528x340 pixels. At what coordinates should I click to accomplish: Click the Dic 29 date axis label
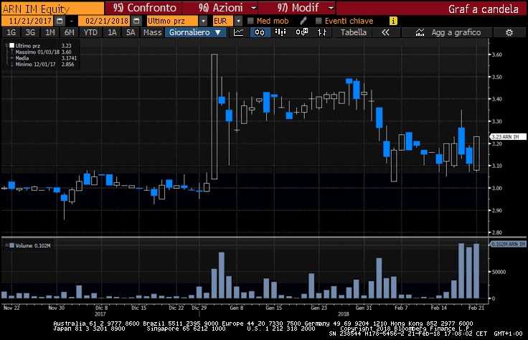pyautogui.click(x=199, y=308)
